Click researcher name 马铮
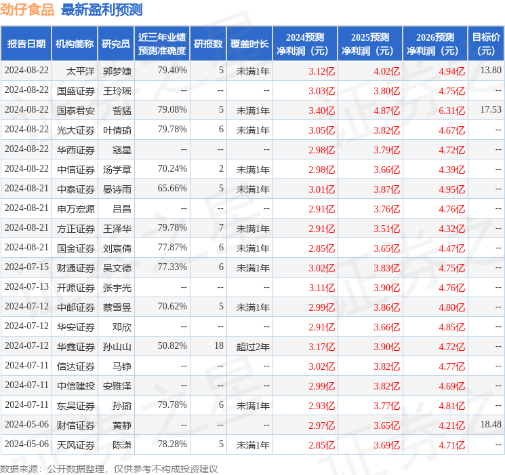 pyautogui.click(x=122, y=366)
